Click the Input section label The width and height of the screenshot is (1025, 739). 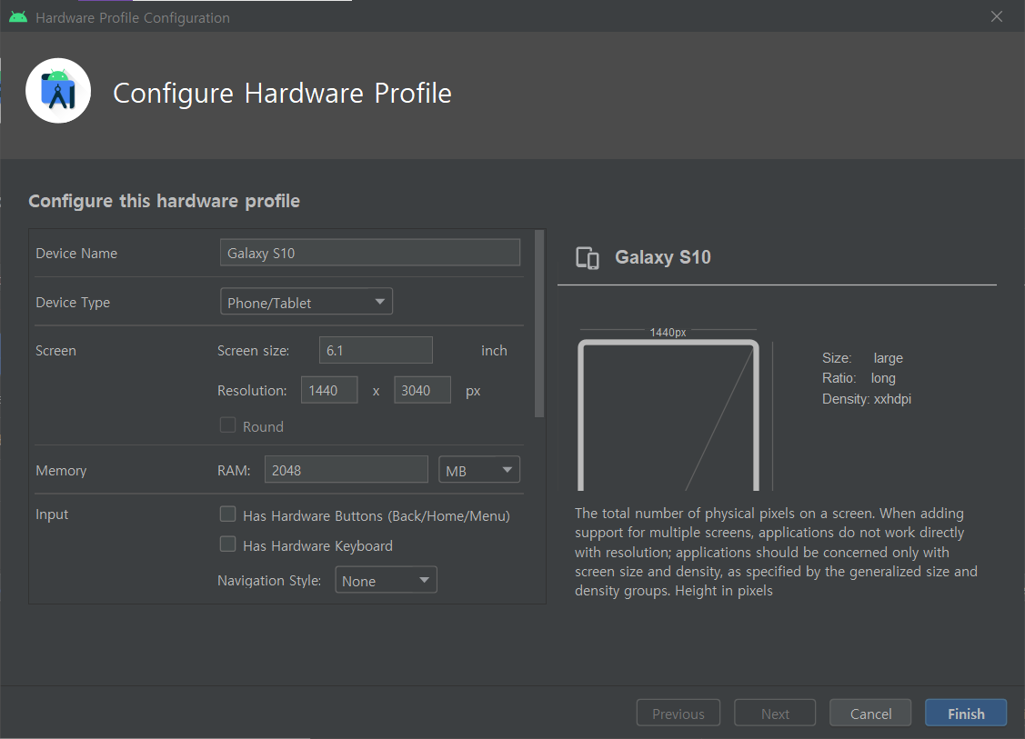click(52, 514)
